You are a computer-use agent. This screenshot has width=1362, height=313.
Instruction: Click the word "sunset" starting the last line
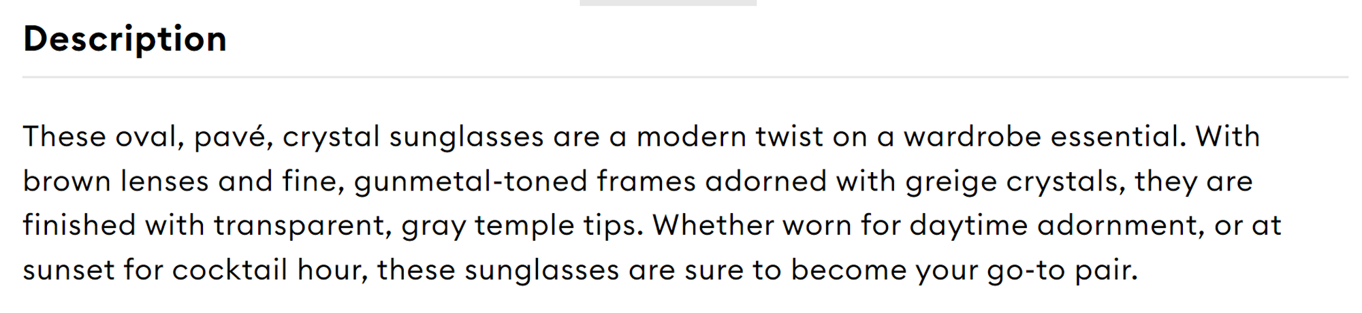click(x=69, y=271)
